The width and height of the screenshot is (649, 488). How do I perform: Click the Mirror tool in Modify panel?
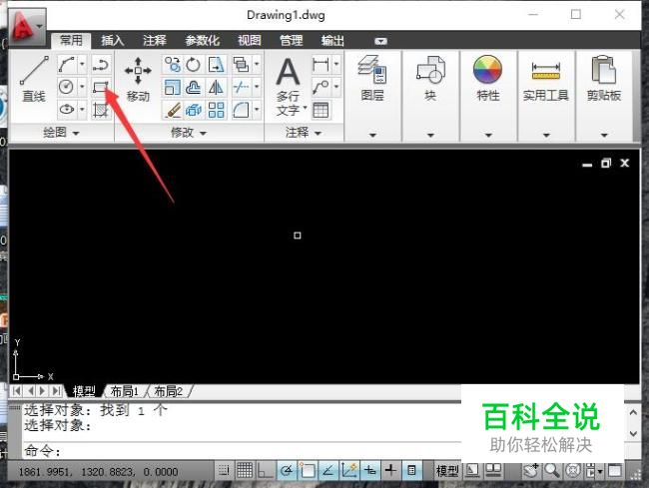[x=216, y=87]
